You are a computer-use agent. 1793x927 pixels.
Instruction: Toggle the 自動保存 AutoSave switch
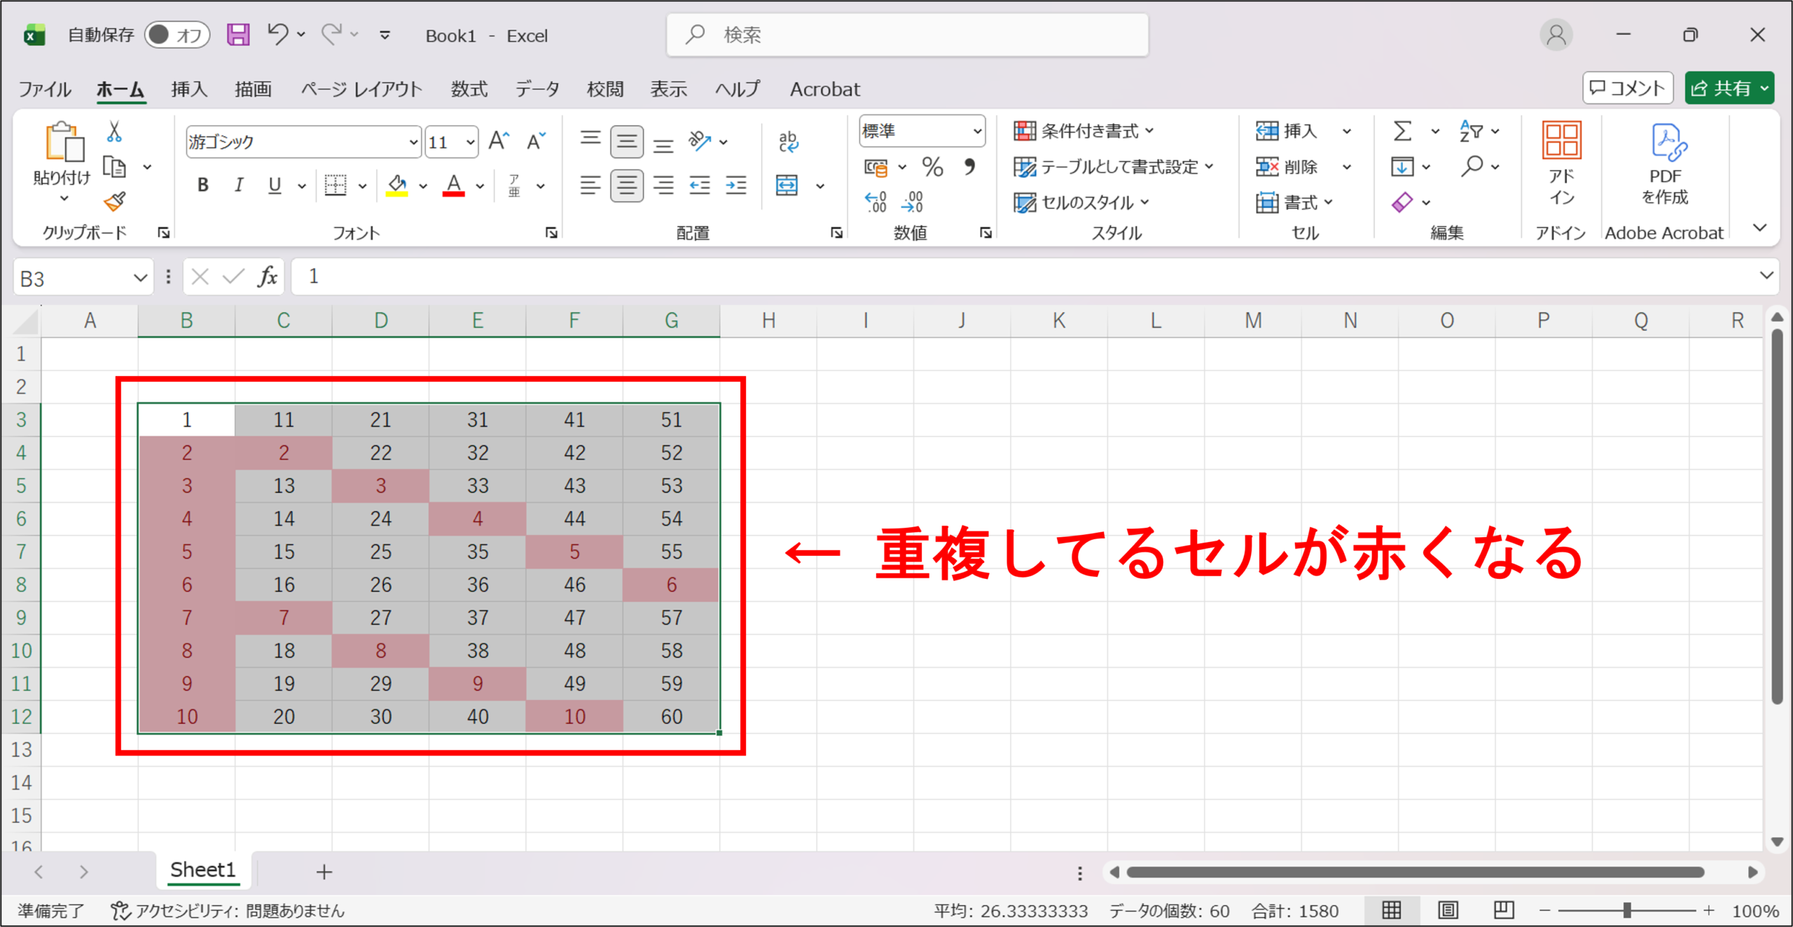click(176, 35)
